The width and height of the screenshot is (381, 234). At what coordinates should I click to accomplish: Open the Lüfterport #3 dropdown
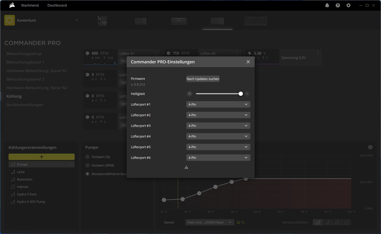[x=218, y=126]
